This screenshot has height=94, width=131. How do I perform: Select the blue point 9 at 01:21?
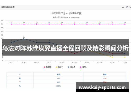pyautogui.click(x=49, y=42)
